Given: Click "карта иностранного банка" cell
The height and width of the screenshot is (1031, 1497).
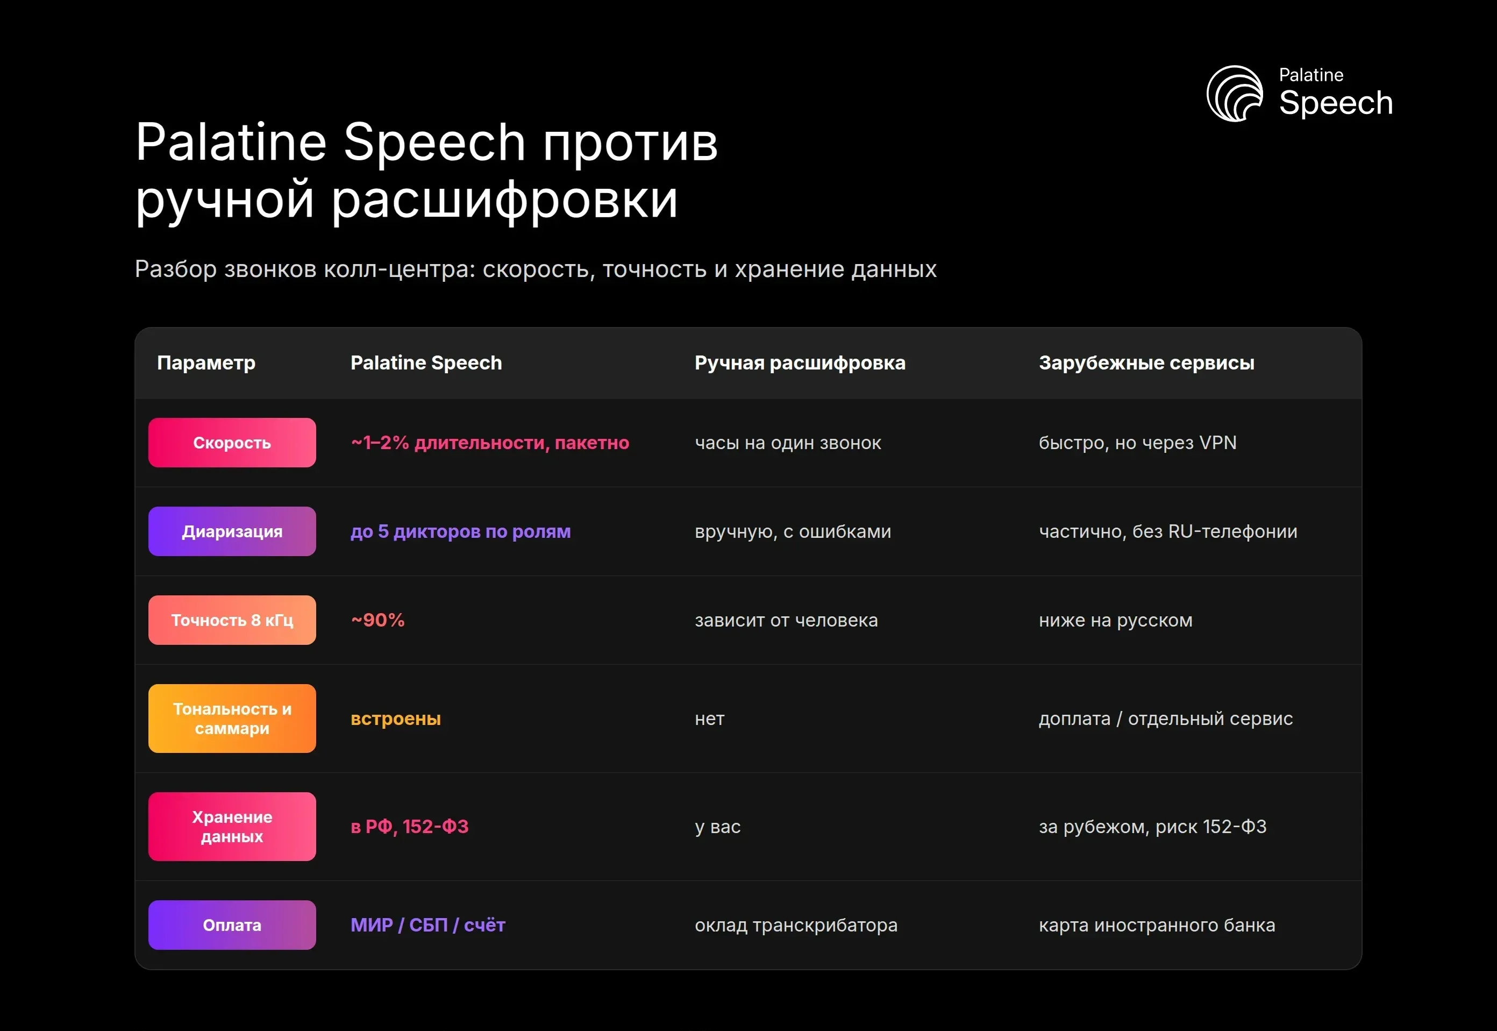Looking at the screenshot, I should (1157, 925).
